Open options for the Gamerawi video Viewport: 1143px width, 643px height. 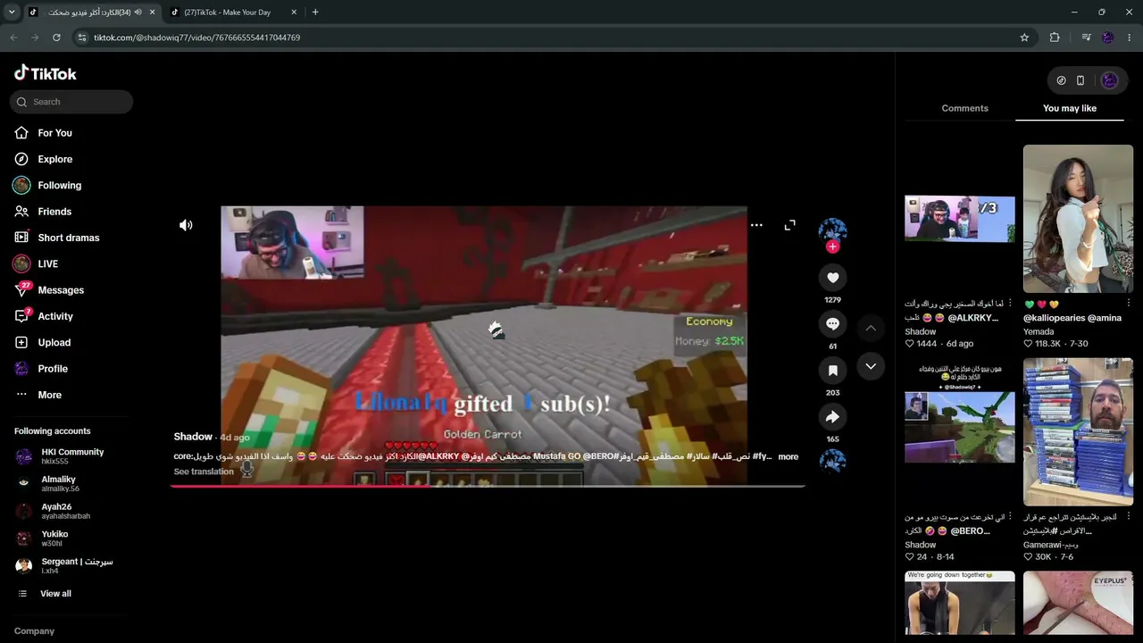tap(1129, 517)
